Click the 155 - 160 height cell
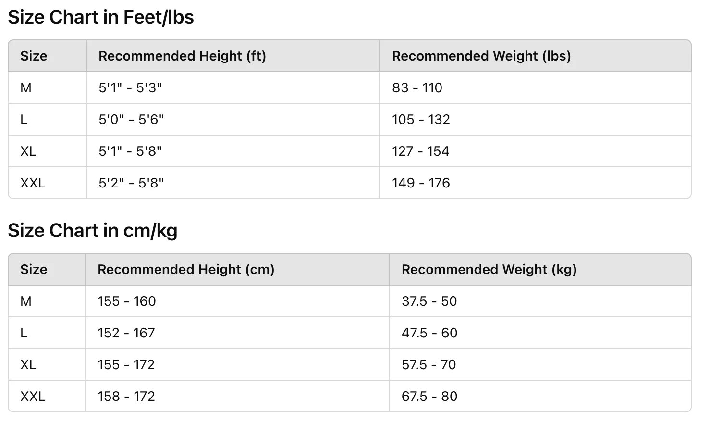Viewport: 710px width, 423px height. [x=127, y=301]
